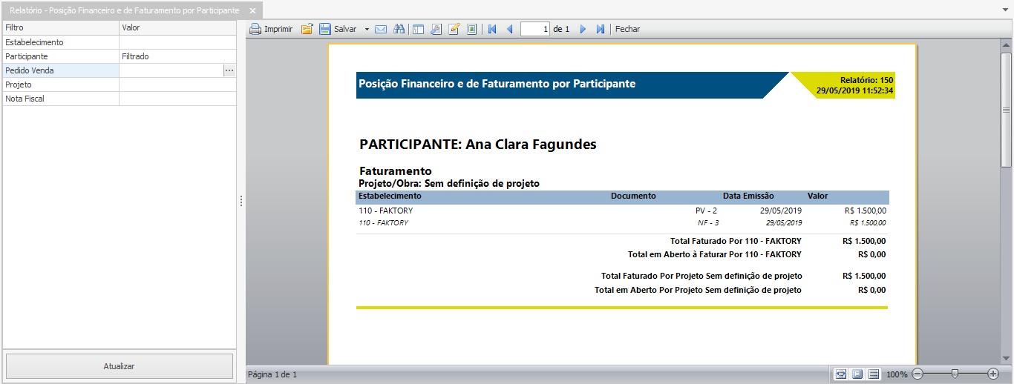This screenshot has height=384, width=1014.
Task: Click the edit page pencil icon
Action: [x=454, y=30]
